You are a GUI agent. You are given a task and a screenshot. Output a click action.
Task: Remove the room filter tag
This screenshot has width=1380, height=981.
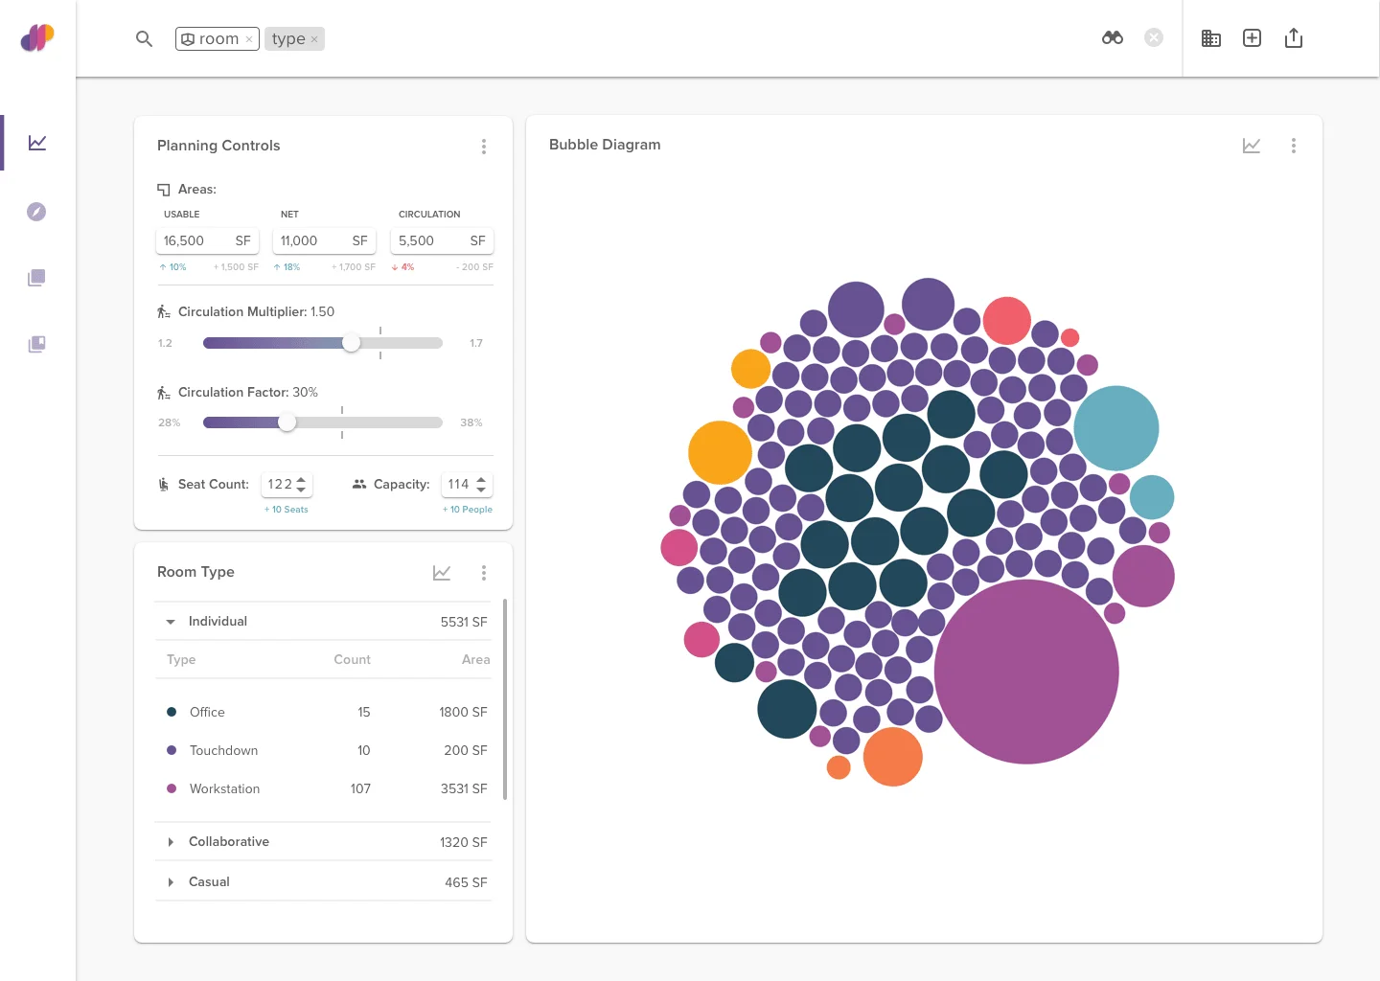(249, 39)
